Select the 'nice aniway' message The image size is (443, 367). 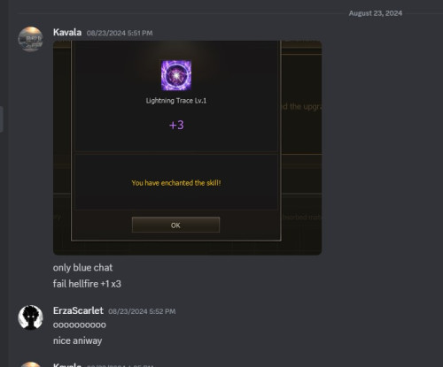tap(77, 340)
